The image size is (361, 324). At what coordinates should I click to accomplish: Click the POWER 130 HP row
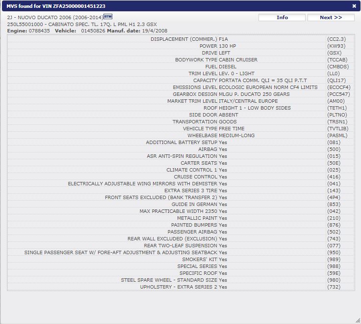point(217,46)
